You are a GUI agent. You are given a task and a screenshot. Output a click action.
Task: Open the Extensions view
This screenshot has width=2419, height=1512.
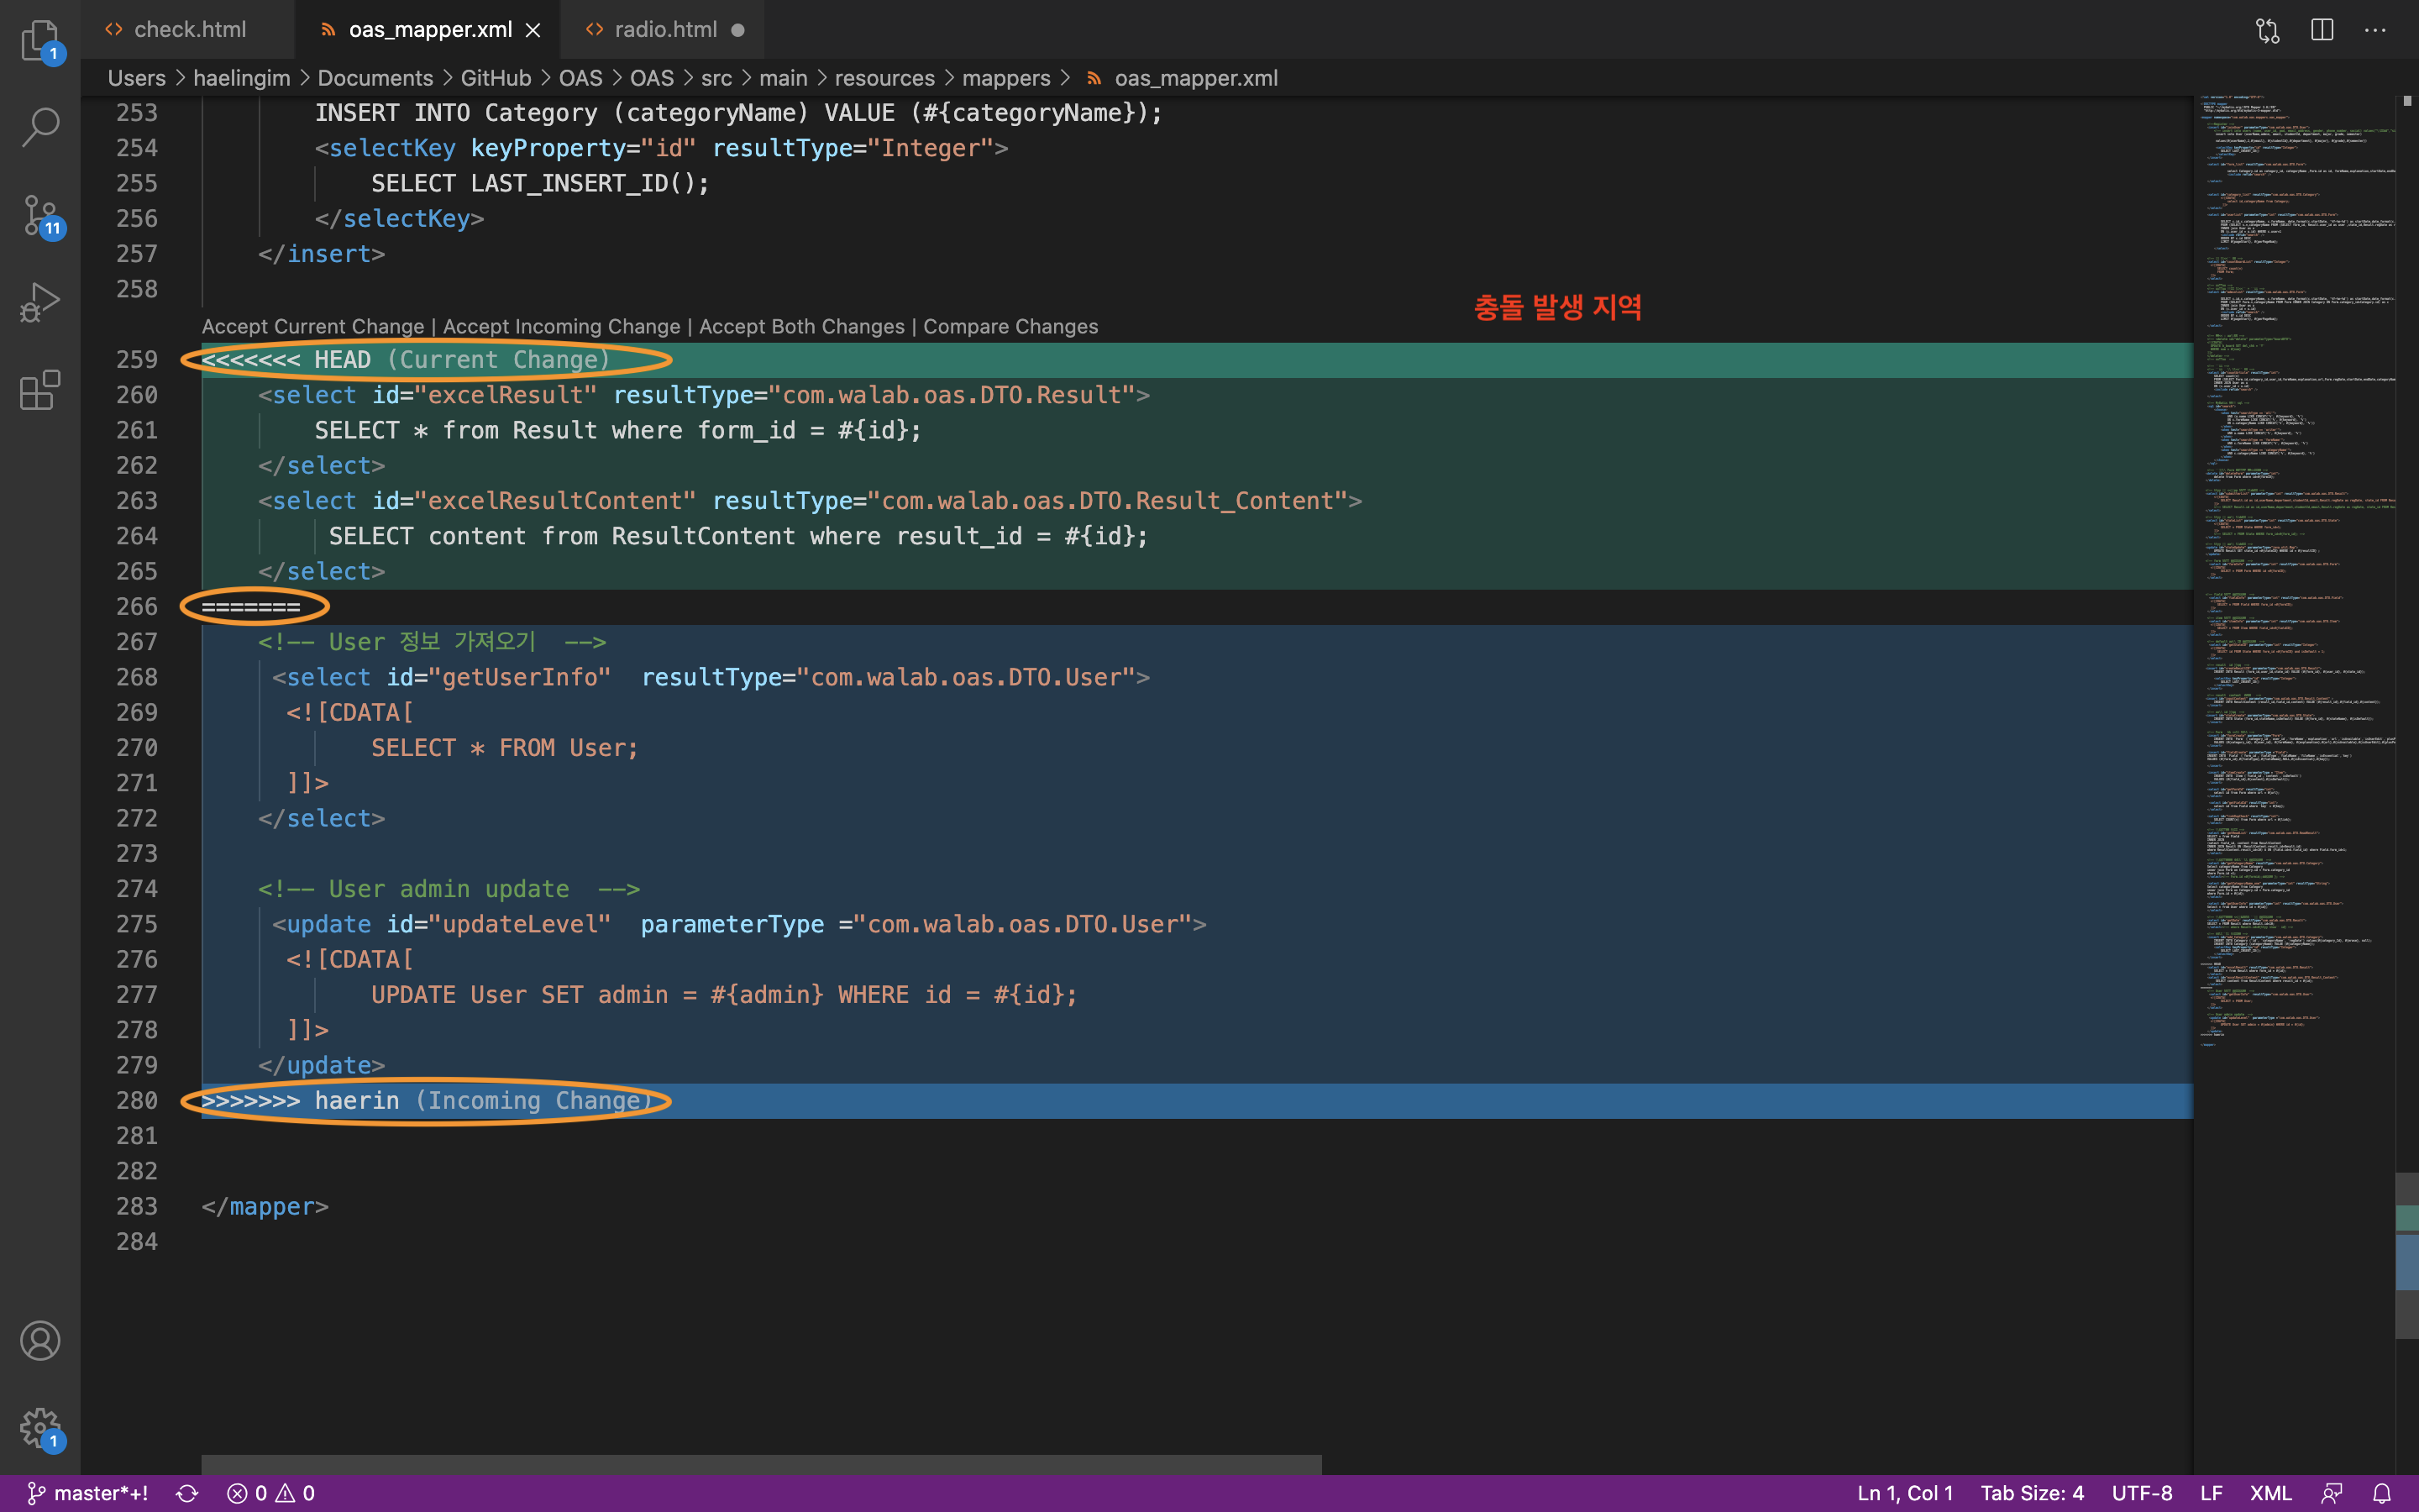point(40,390)
